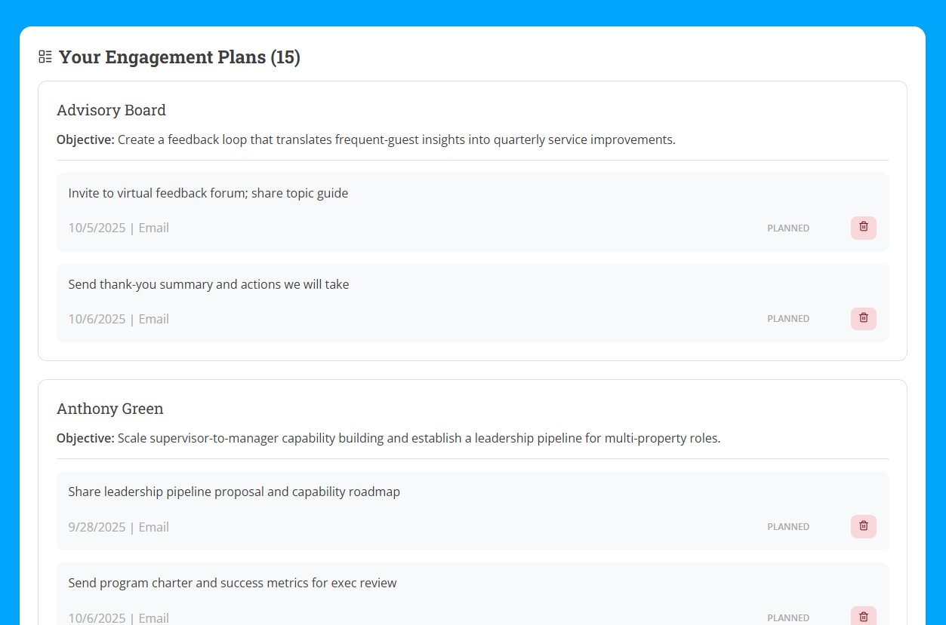Open the 'Send thank-you summary' activity
This screenshot has height=625, width=946.
(x=208, y=284)
